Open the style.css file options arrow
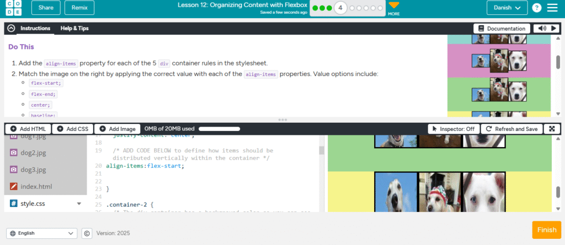 [79, 204]
